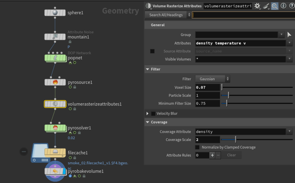Viewport: 295px width, 183px height.
Task: Select the pyrosolver1 node icon
Action: coord(55,128)
